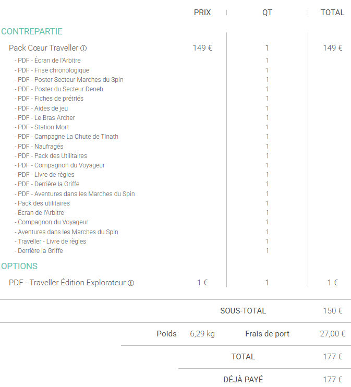Click the Traveller - Livre de règles item
The width and height of the screenshot is (351, 387).
point(52,241)
